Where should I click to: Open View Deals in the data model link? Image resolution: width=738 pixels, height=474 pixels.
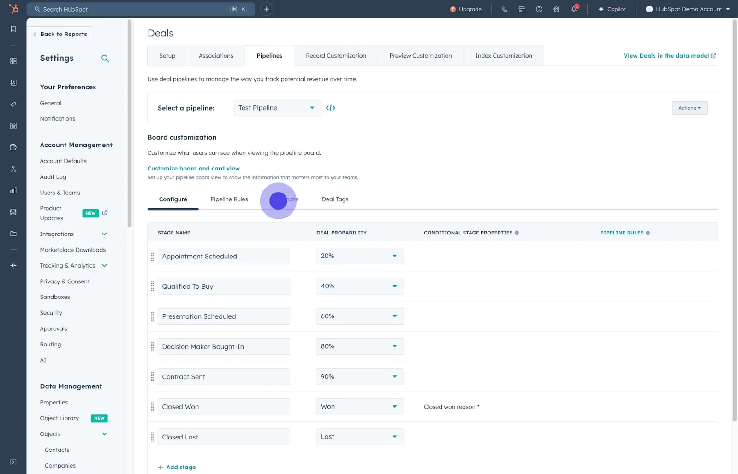[670, 56]
